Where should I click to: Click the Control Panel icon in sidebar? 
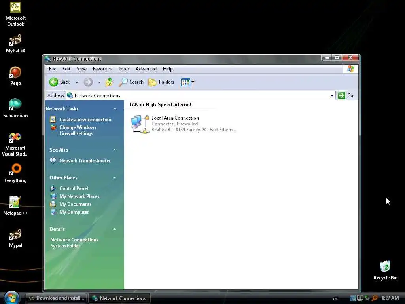(53, 188)
